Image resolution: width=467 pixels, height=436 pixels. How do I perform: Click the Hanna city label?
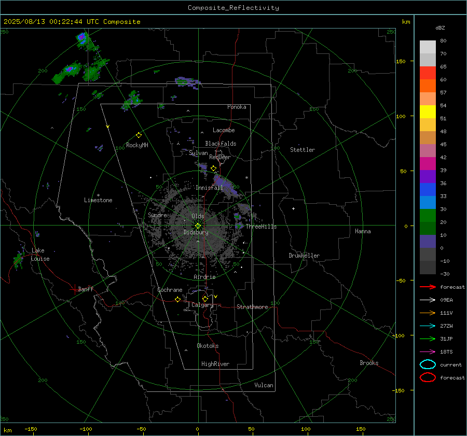pos(363,231)
